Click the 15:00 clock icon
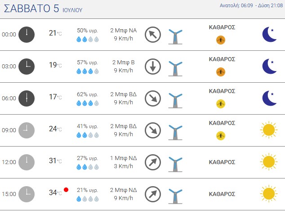Screen dimensions: 285x214 pos(27,194)
